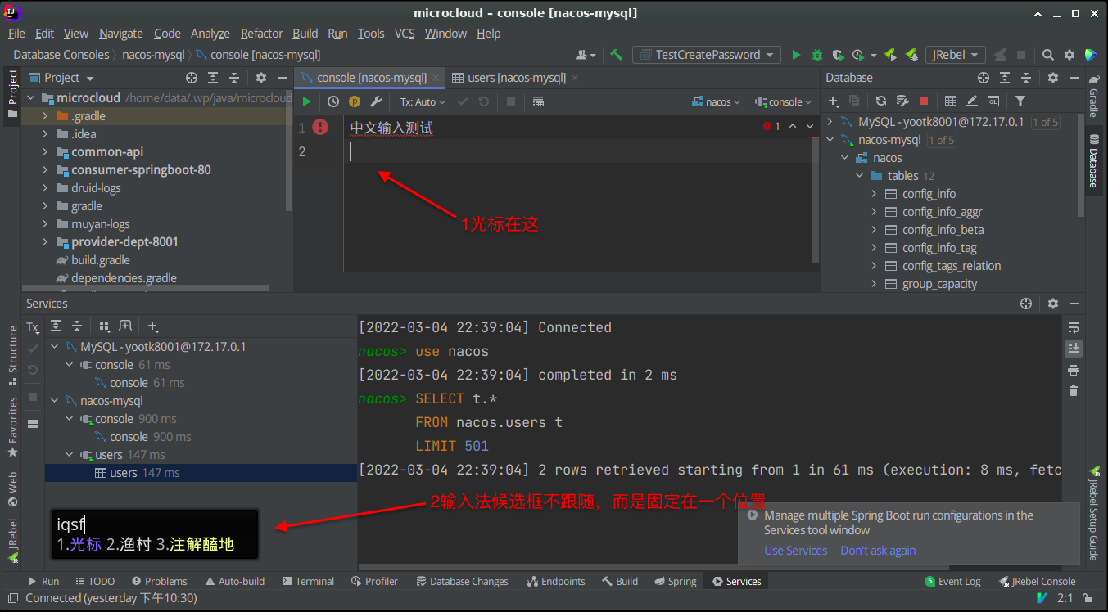Click the edit pencil icon in Database toolbar
Viewport: 1108px width, 612px height.
(972, 101)
